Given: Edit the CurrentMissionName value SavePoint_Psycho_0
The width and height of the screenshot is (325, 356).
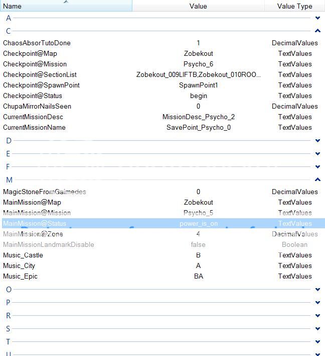Looking at the screenshot, I should pos(199,128).
